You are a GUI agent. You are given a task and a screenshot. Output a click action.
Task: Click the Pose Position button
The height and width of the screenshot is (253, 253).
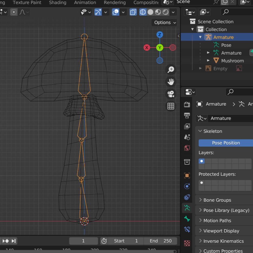(226, 143)
